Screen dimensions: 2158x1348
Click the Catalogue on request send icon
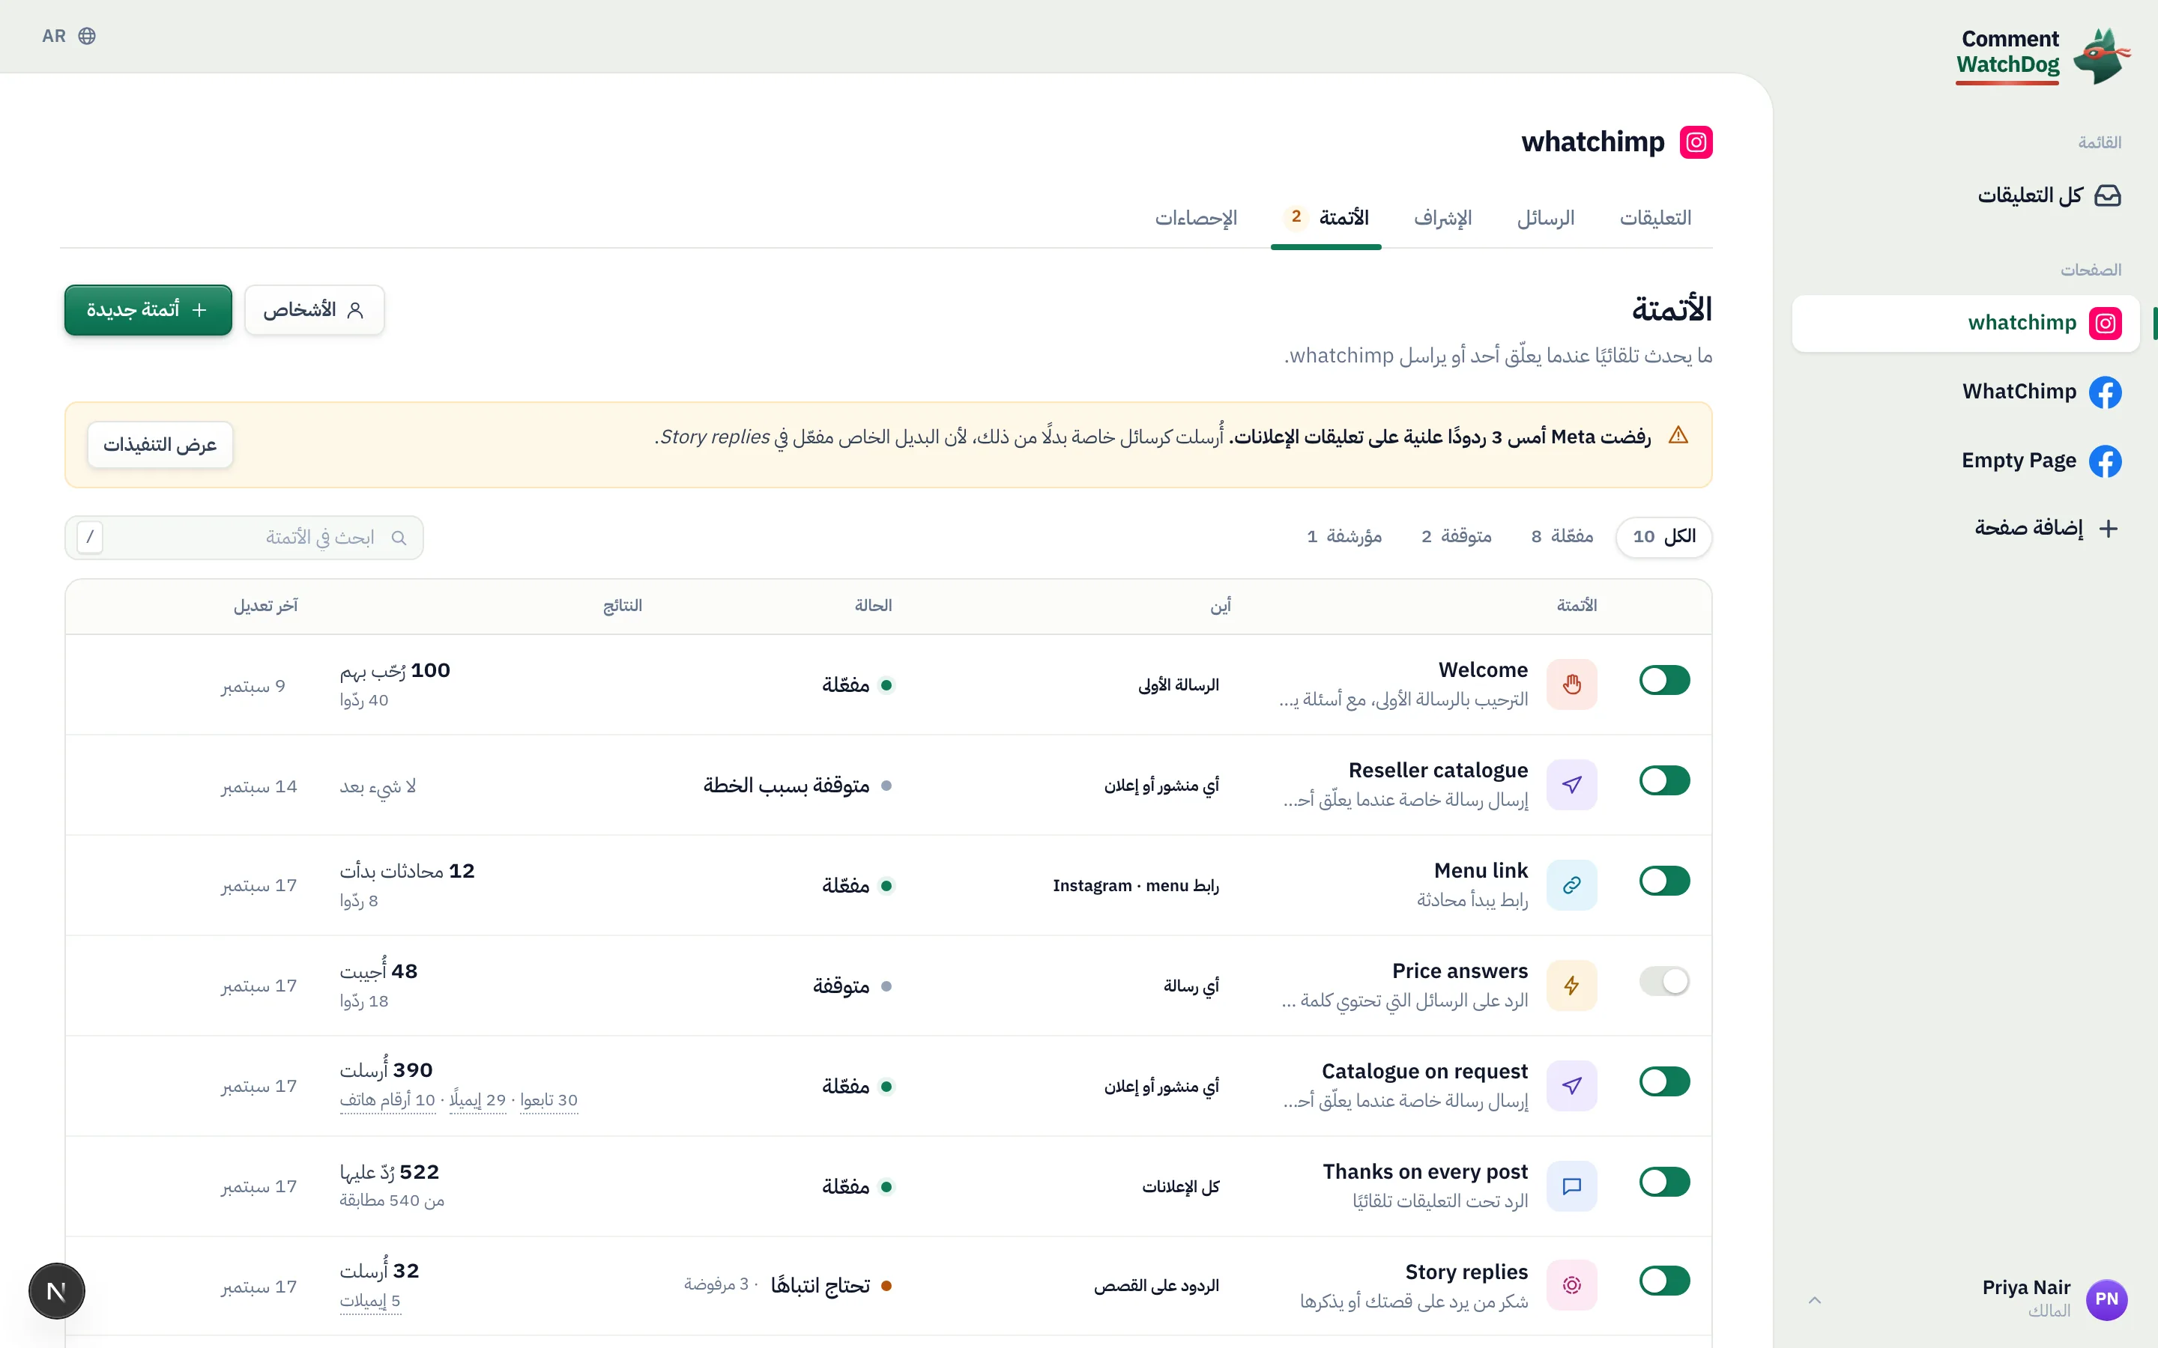[1571, 1086]
